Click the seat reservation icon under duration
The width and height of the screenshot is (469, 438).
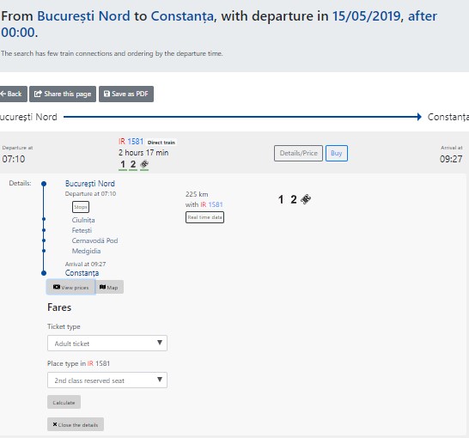(144, 165)
